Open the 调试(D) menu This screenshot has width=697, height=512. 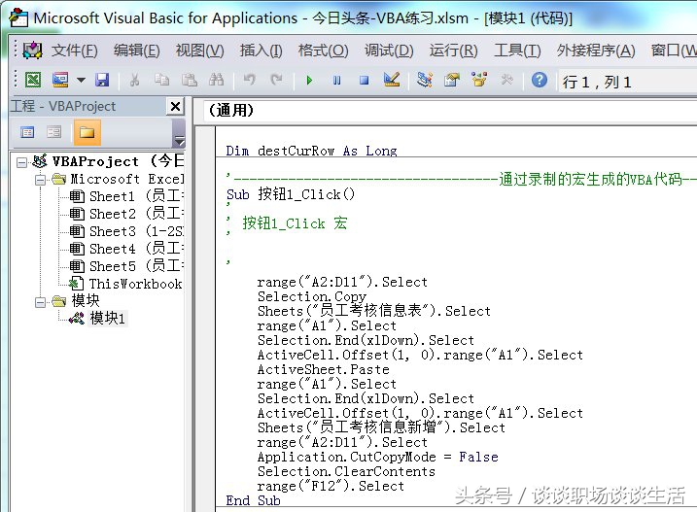tap(389, 51)
